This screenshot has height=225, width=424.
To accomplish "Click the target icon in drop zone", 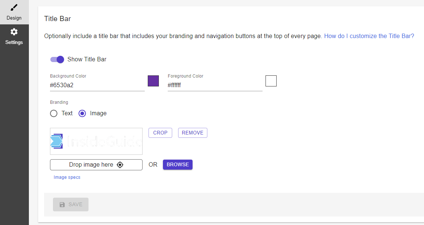I will tap(120, 165).
